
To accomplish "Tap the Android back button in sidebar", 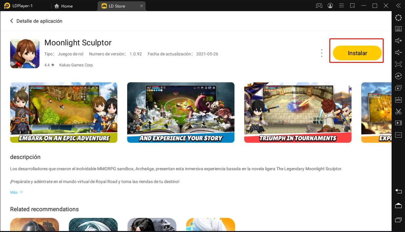I will point(398,191).
